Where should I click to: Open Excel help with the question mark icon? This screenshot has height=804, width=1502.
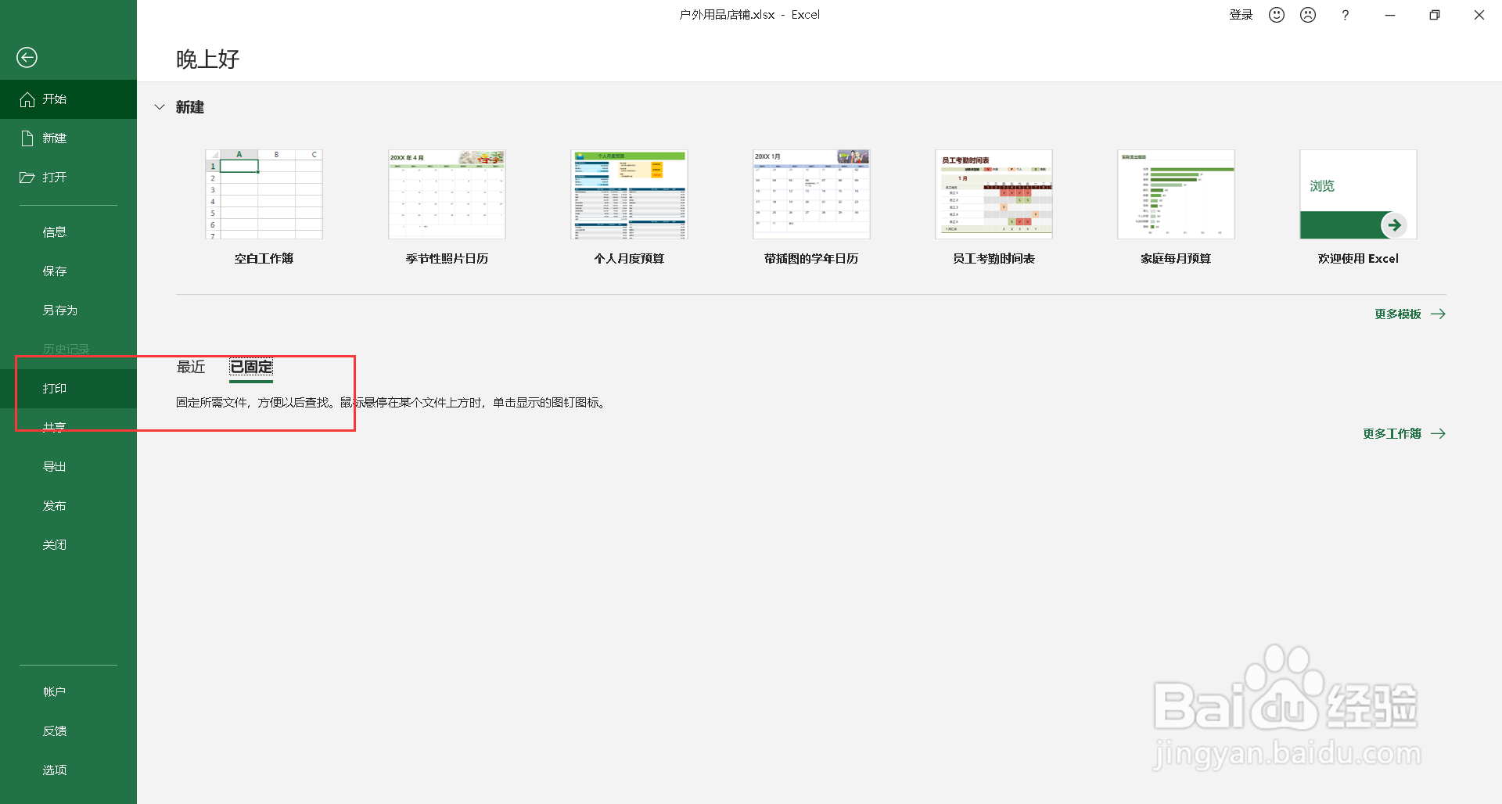point(1345,15)
